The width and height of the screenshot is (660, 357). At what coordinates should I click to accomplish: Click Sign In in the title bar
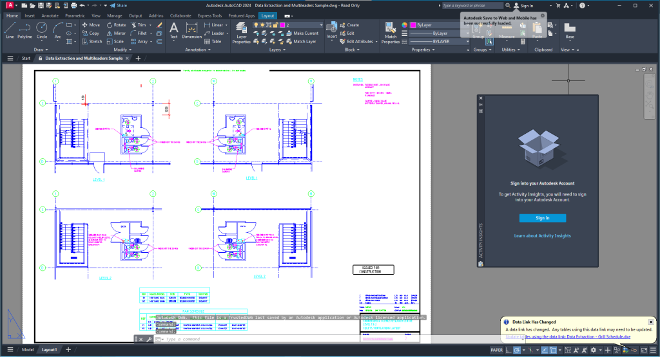[x=523, y=5]
